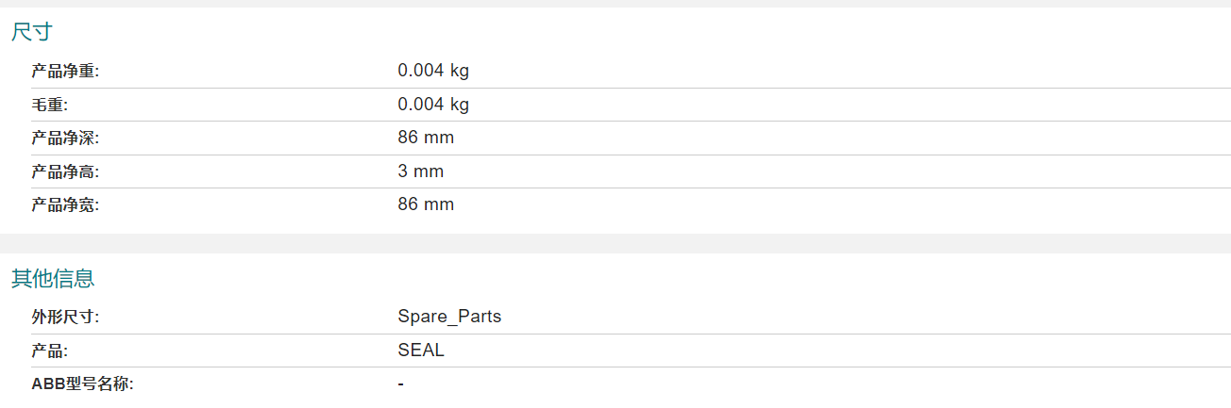Click the 毛重 value 0.004 kg

coord(433,105)
